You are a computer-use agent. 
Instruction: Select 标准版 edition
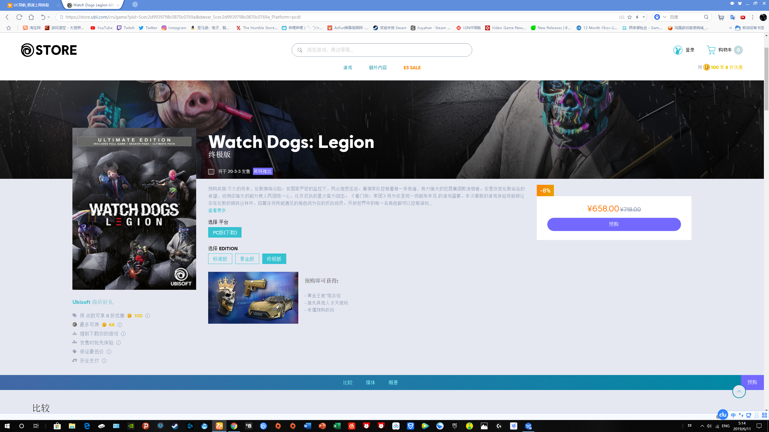click(x=220, y=259)
